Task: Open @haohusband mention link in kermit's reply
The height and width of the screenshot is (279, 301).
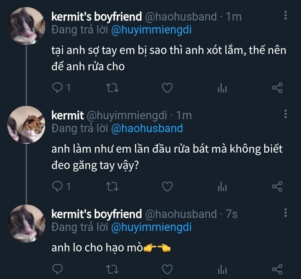Action: [x=147, y=128]
